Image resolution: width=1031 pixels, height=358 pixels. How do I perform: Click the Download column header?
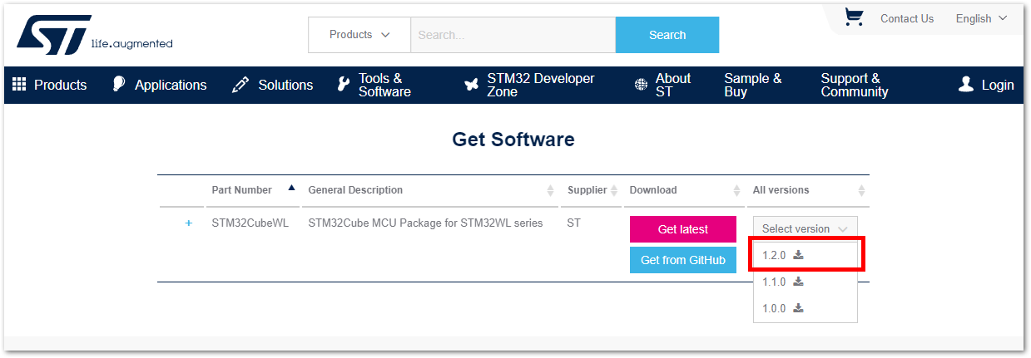653,190
